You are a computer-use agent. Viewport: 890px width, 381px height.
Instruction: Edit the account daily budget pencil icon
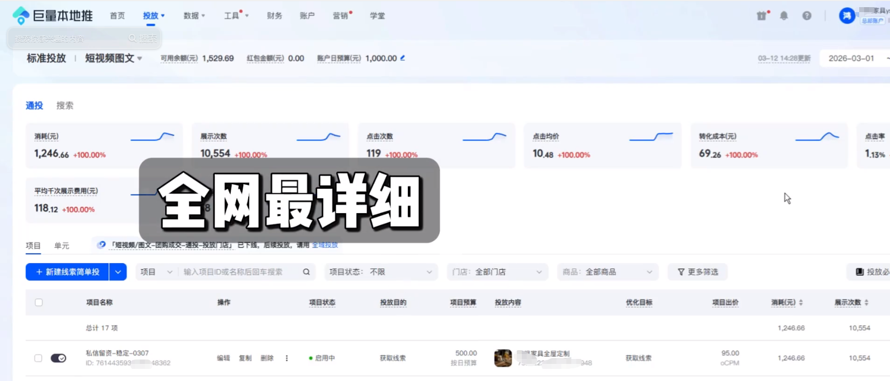[x=403, y=58]
